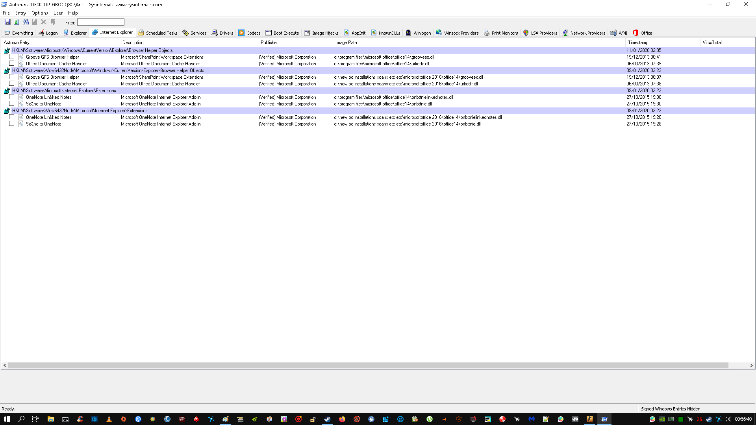The height and width of the screenshot is (425, 756).
Task: Enable the first Groove GFS Browser Helper checkbox
Action: tap(12, 57)
